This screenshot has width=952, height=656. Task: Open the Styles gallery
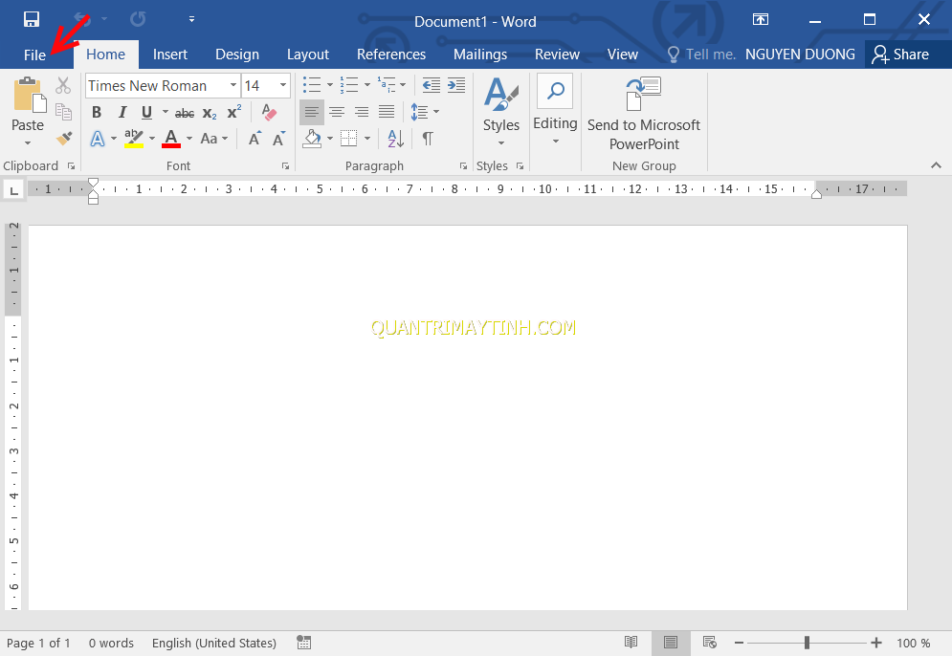[501, 112]
